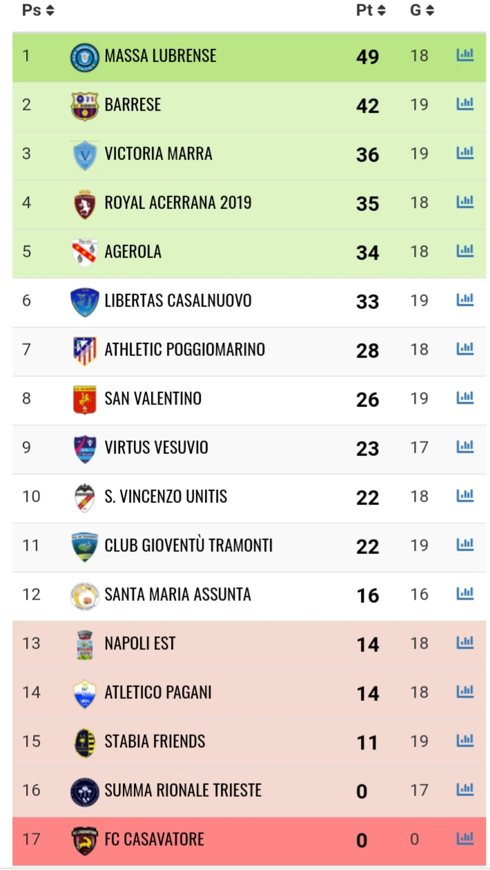Open stats chart icon for FC Casavatore

[x=464, y=839]
